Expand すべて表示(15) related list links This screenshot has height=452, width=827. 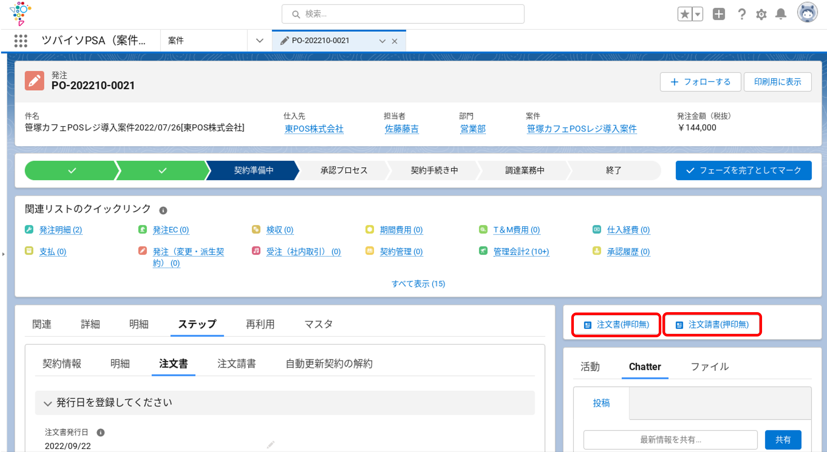[417, 284]
